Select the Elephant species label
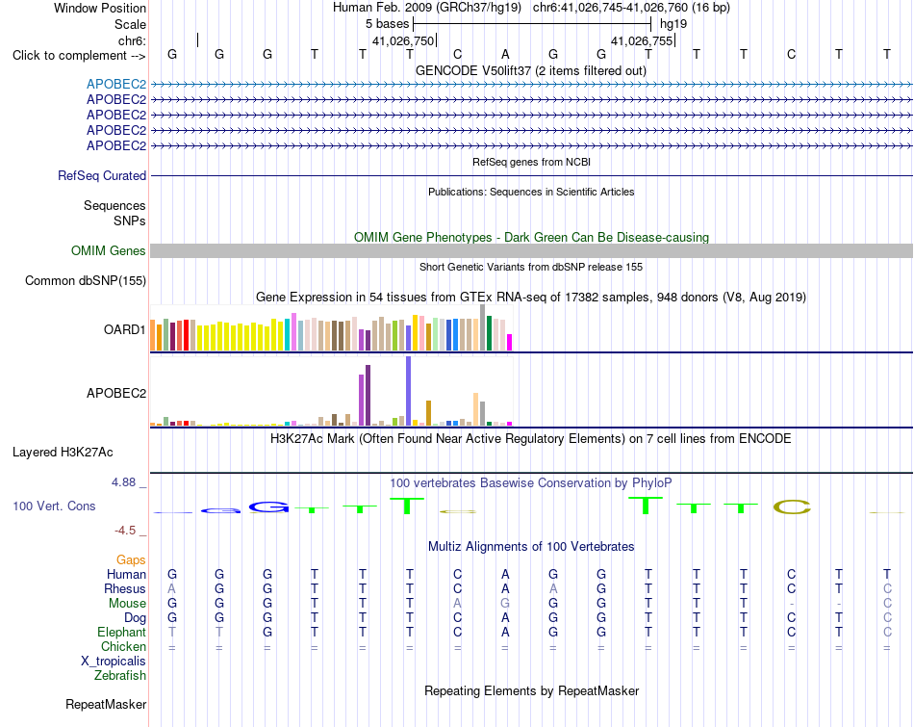The image size is (914, 727). click(x=121, y=632)
